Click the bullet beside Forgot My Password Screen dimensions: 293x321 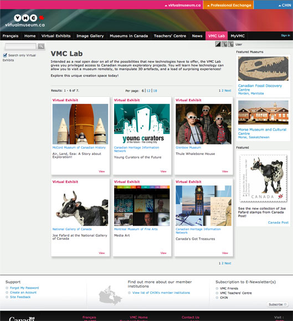[x=7, y=288]
